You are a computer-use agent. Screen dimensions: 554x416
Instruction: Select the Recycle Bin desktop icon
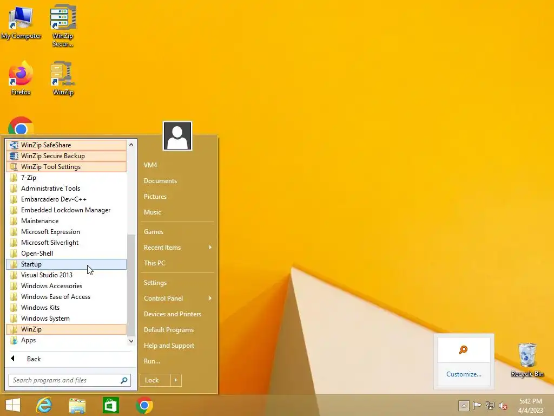[x=527, y=360]
